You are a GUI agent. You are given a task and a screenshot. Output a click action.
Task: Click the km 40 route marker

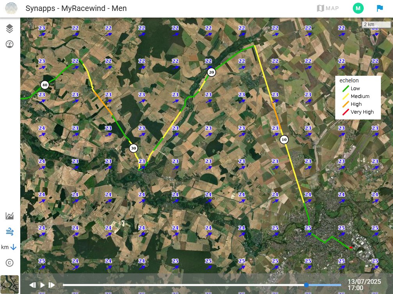(x=44, y=85)
